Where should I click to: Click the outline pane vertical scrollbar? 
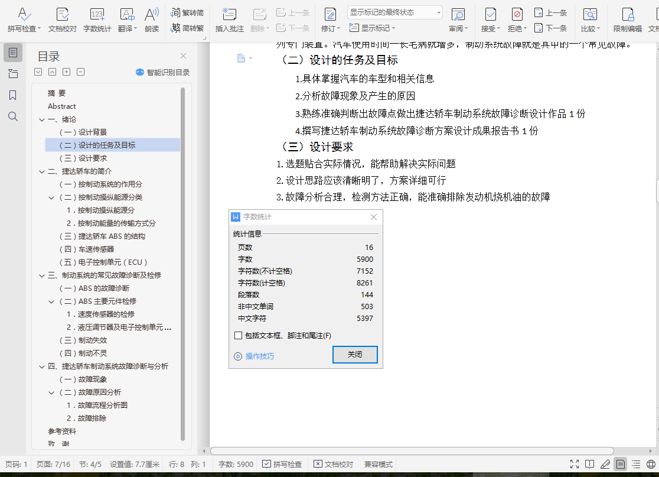point(183,264)
